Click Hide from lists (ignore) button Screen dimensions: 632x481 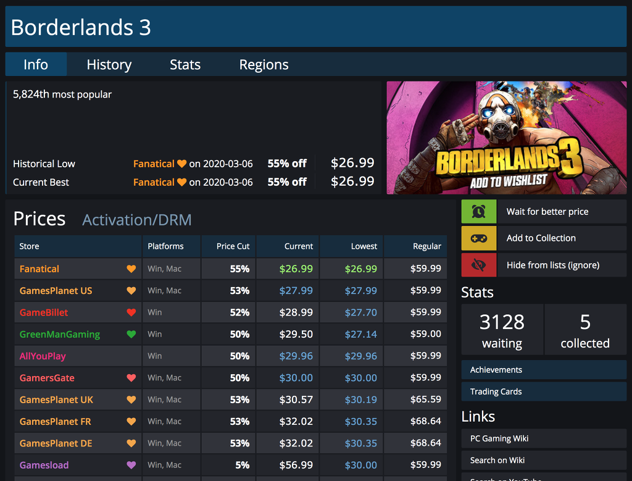tap(562, 265)
